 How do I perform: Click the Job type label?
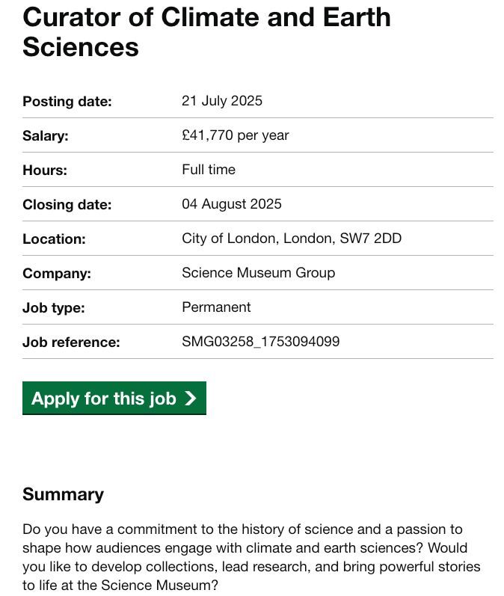[54, 307]
